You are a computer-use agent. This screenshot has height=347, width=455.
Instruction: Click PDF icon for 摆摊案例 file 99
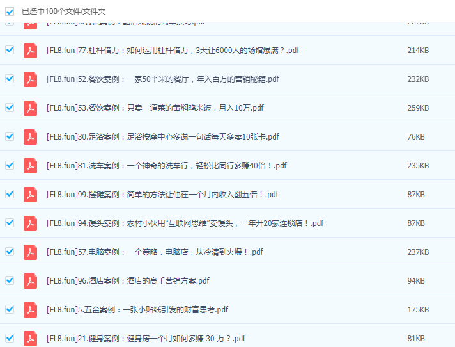click(x=30, y=195)
